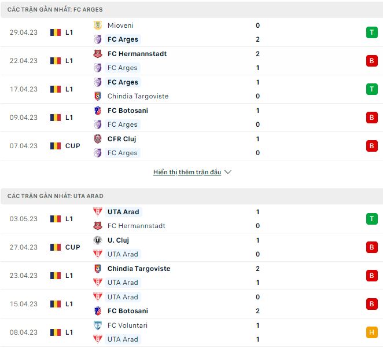The image size is (383, 348).
Task: Click Chindia Targoviste crest in 17.04.23 match
Action: (97, 96)
